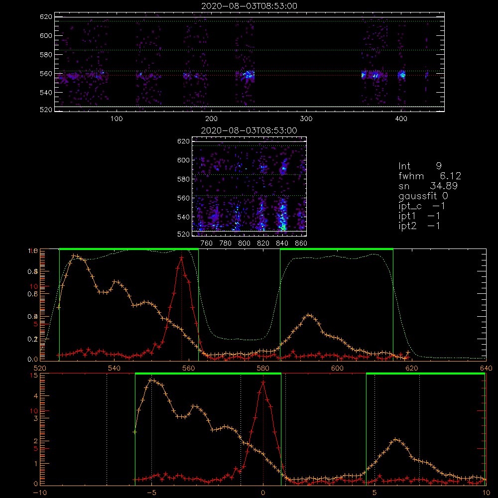Click x-axis label 780 on middle image
The height and width of the screenshot is (498, 498).
click(x=226, y=244)
